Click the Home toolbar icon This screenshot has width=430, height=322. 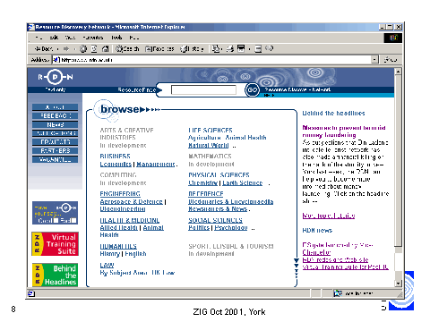click(105, 48)
